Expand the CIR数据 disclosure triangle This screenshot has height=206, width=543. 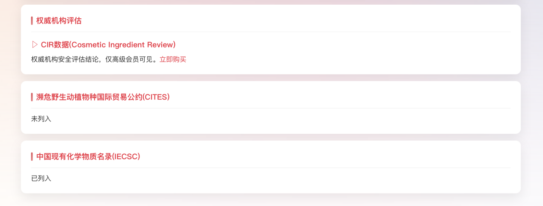pyautogui.click(x=35, y=45)
